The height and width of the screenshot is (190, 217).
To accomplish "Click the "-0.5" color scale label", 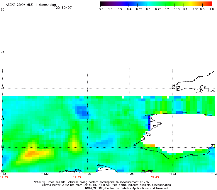I will click(118, 9).
